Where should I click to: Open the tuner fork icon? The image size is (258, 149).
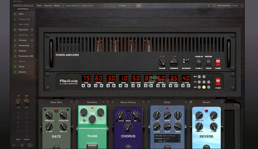coord(209,6)
